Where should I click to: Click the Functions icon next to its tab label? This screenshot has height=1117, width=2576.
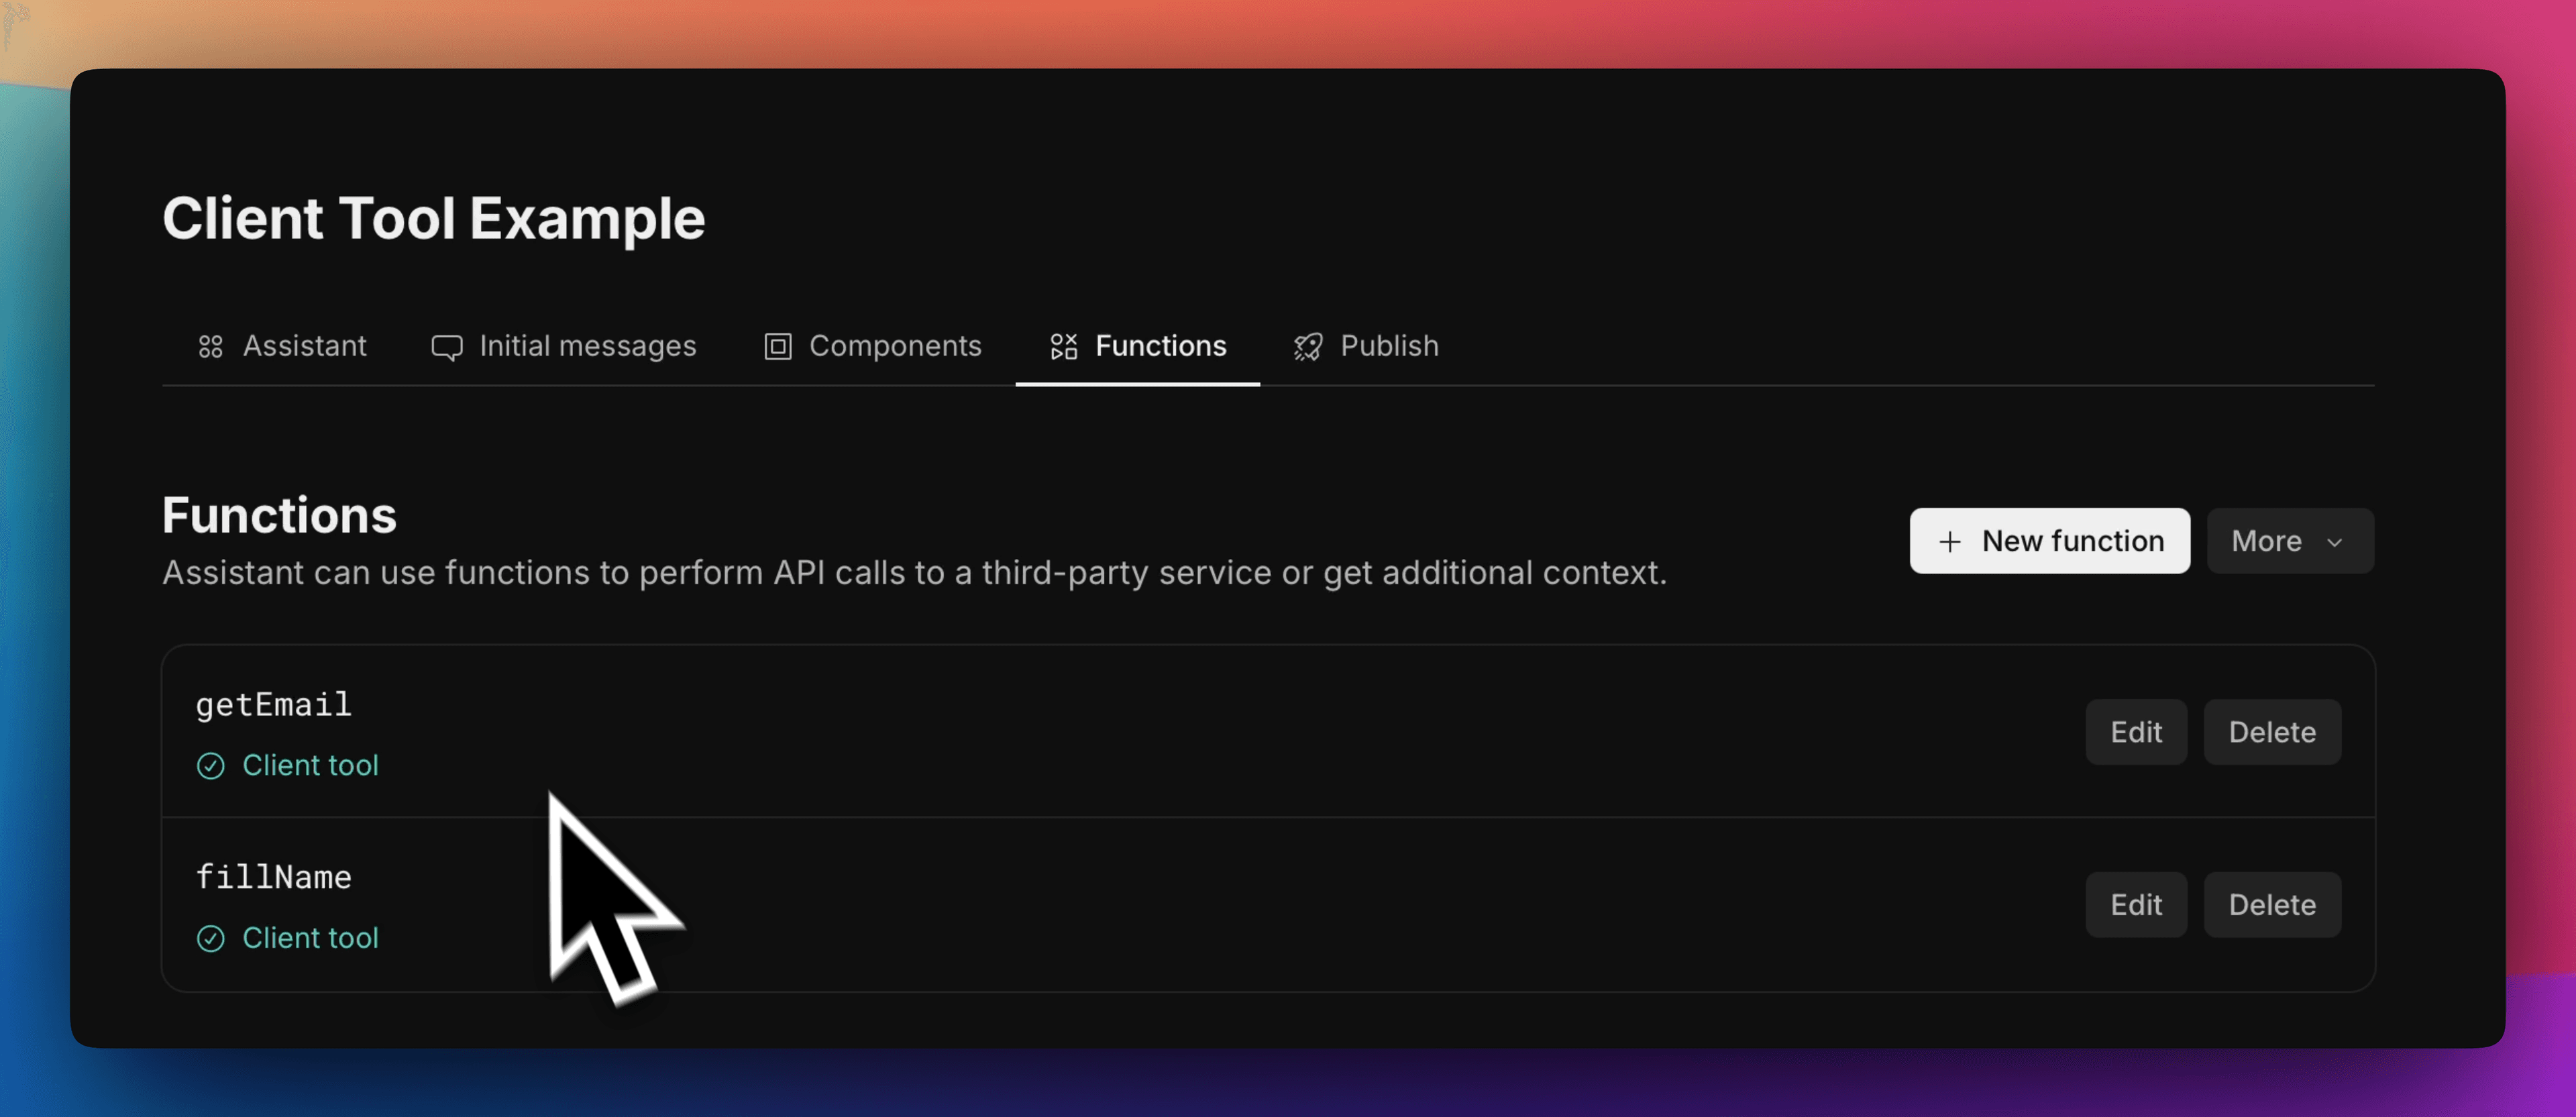coord(1063,347)
